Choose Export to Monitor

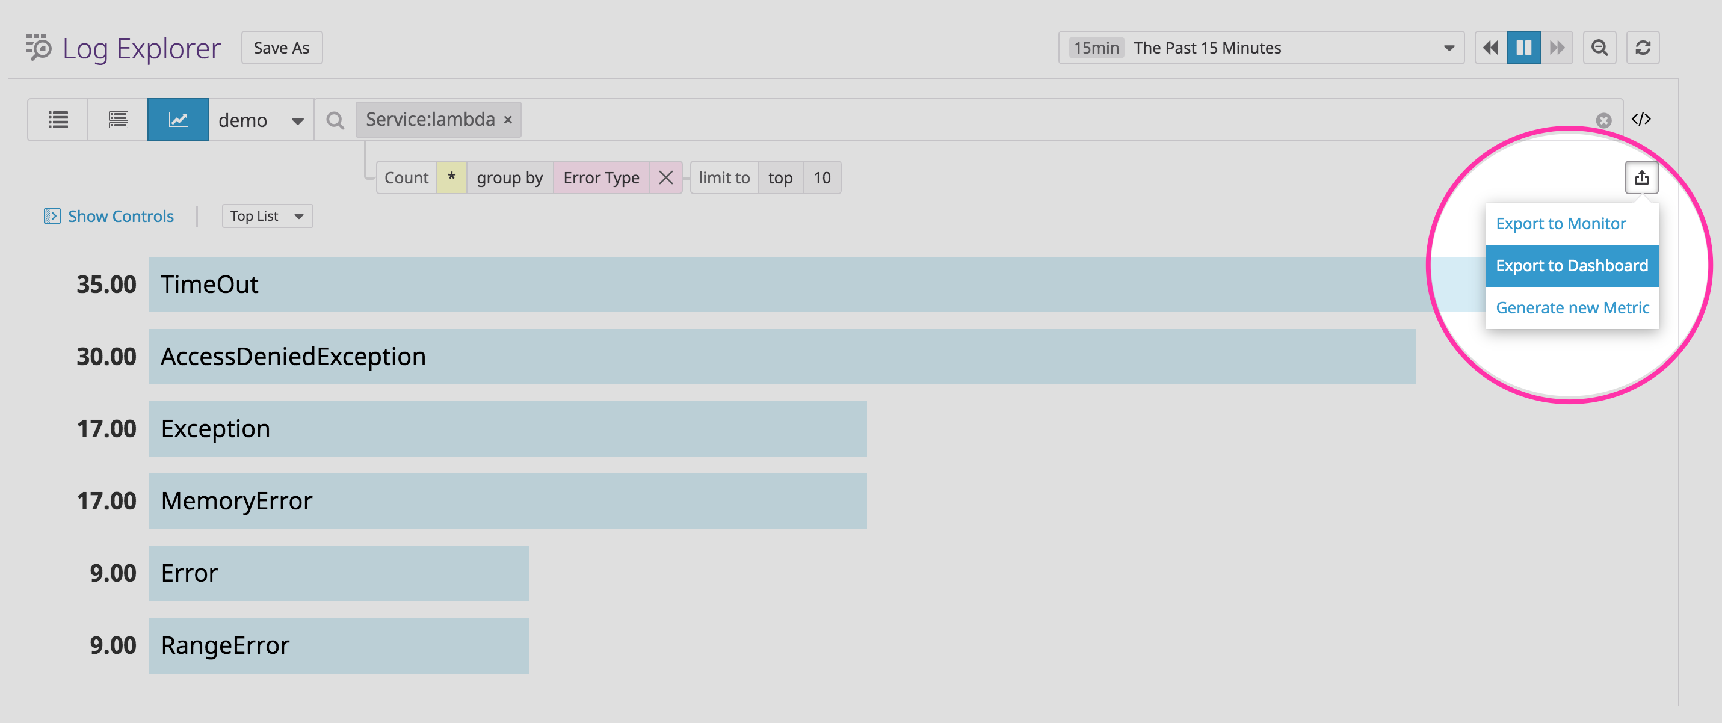pyautogui.click(x=1561, y=223)
